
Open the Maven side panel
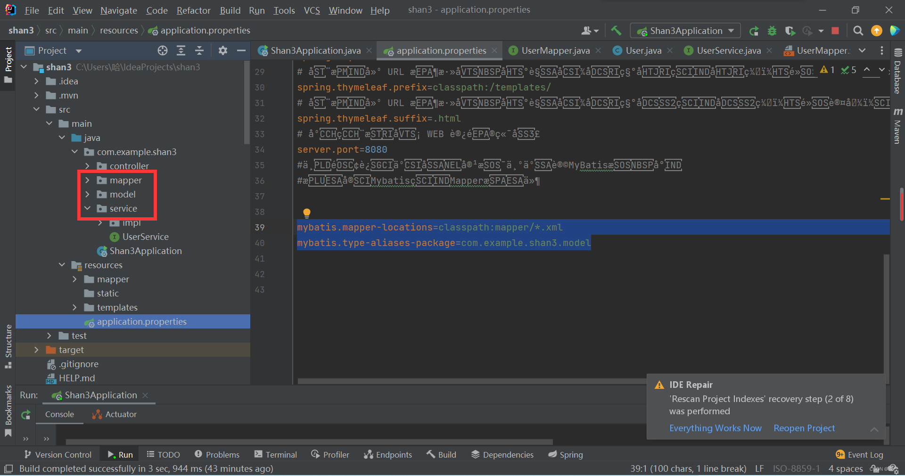click(x=897, y=126)
